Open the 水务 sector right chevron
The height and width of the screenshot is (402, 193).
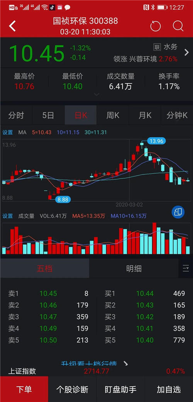point(186,52)
